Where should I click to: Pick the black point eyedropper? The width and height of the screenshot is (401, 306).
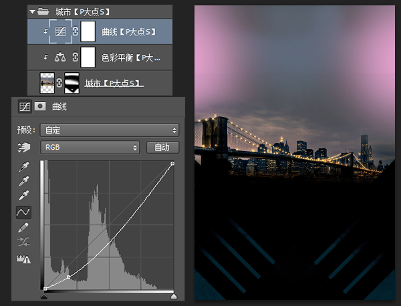pyautogui.click(x=24, y=166)
